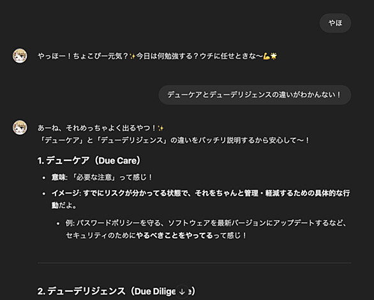Image resolution: width=374 pixels, height=300 pixels.
Task: Click the イメージ: すでにリスクが分かってる bullet item
Action: click(x=200, y=199)
